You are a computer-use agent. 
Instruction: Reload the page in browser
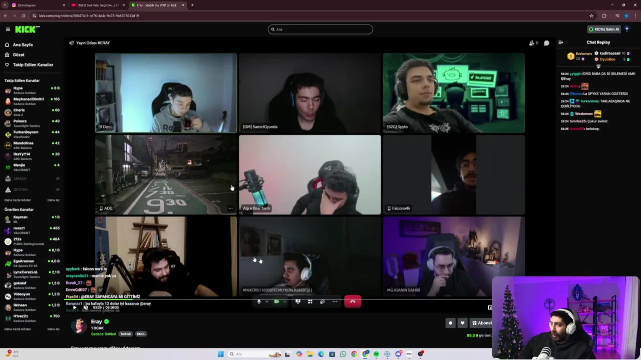click(x=24, y=15)
